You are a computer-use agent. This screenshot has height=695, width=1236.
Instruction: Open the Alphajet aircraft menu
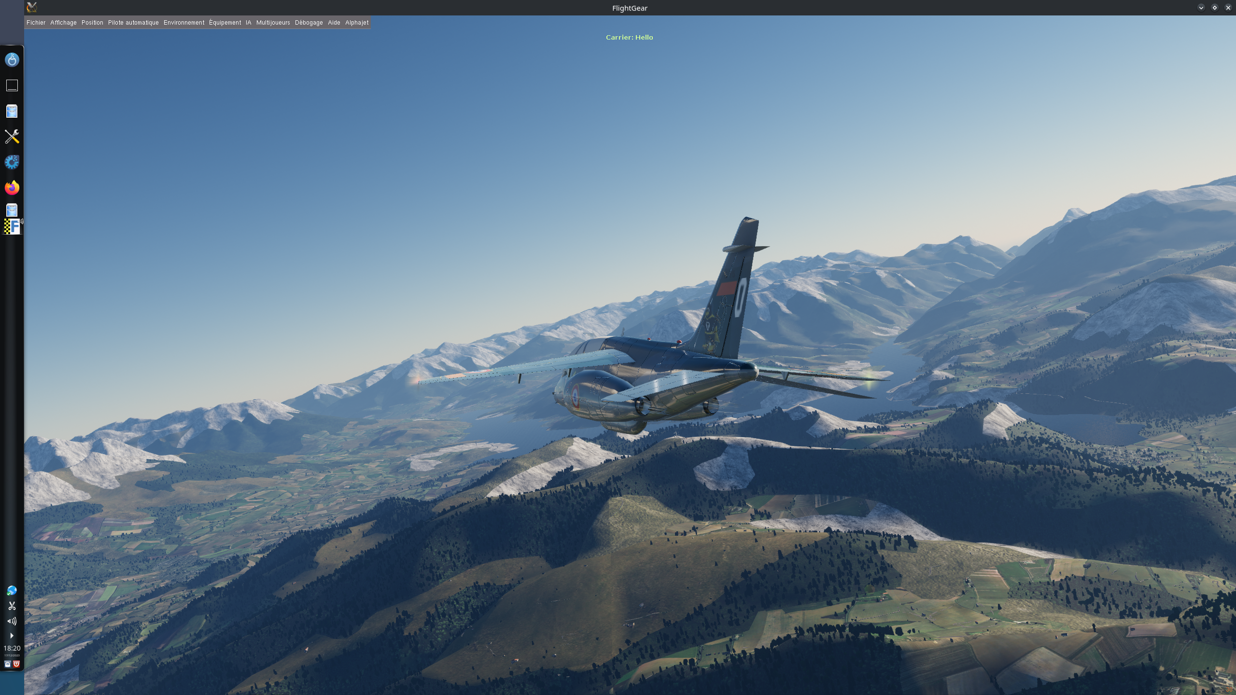point(357,23)
